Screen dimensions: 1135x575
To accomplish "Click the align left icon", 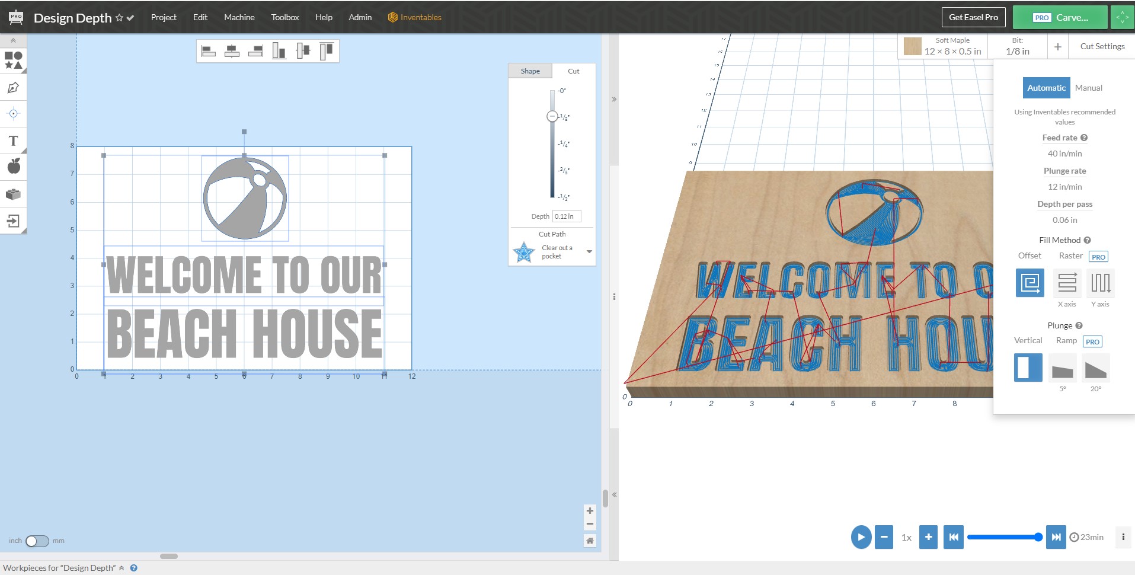I will click(208, 52).
